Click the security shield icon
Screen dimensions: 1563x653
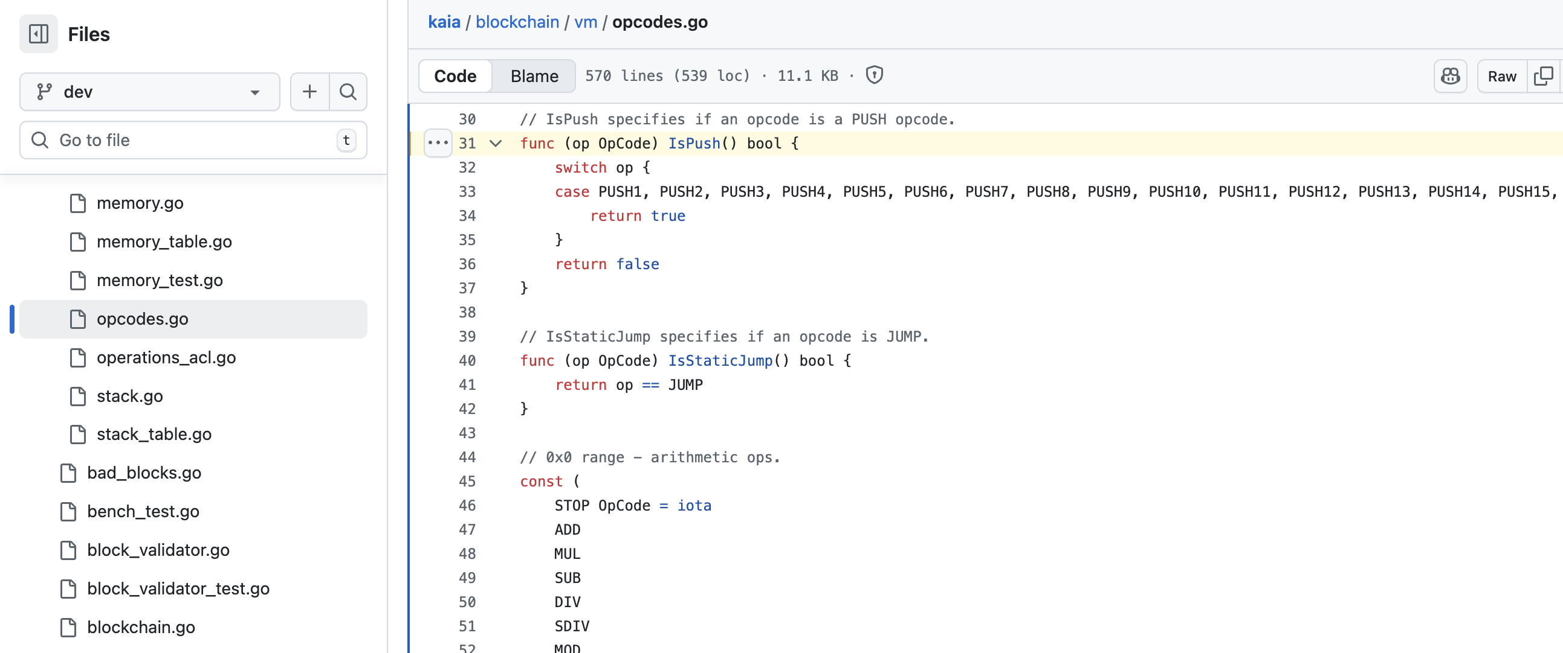click(874, 75)
